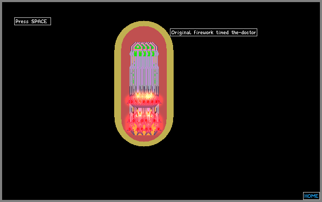This screenshot has width=322, height=202.
Task: Click the row of green blocks on firework
Action: click(x=144, y=54)
